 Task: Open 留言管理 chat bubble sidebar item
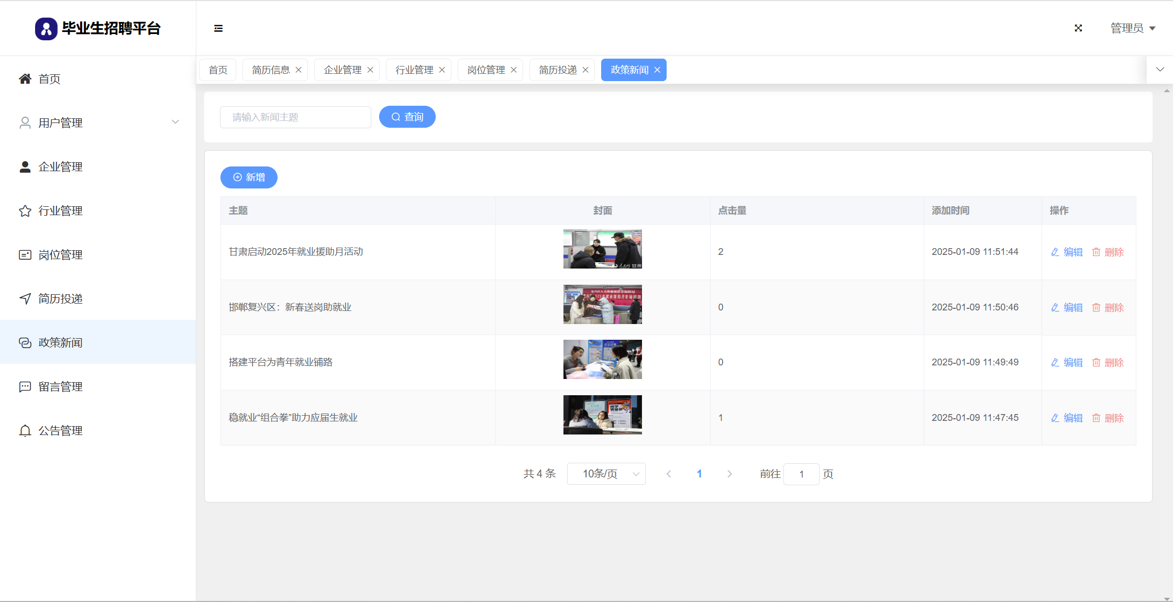pyautogui.click(x=60, y=387)
